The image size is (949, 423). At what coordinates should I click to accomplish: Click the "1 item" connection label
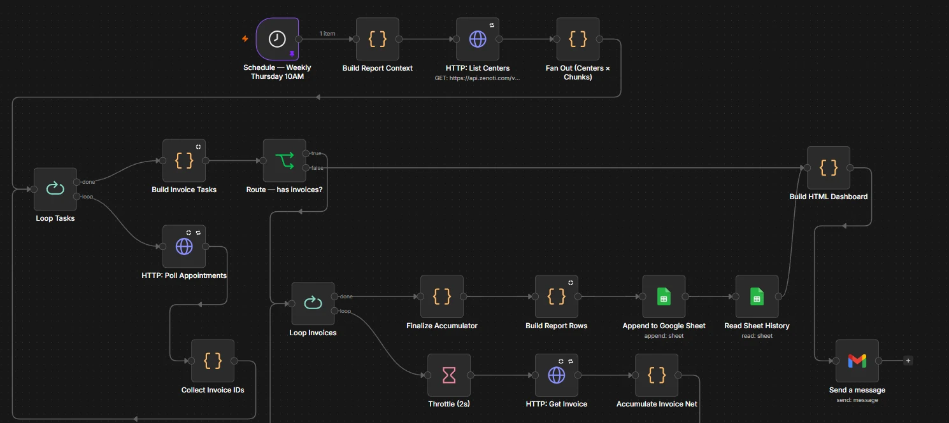click(x=327, y=34)
